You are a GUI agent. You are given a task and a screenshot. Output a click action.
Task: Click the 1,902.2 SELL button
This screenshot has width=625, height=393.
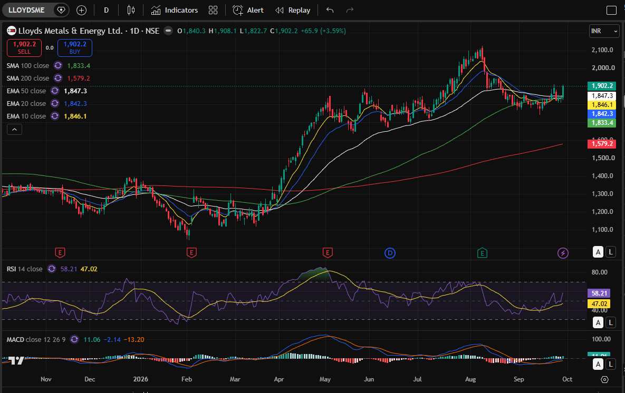tap(24, 48)
